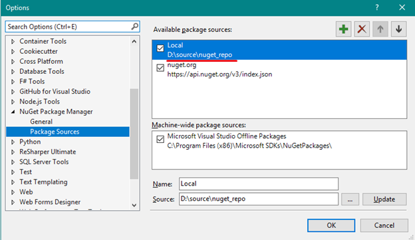
Task: Focus the Source path input field
Action: [x=259, y=199]
